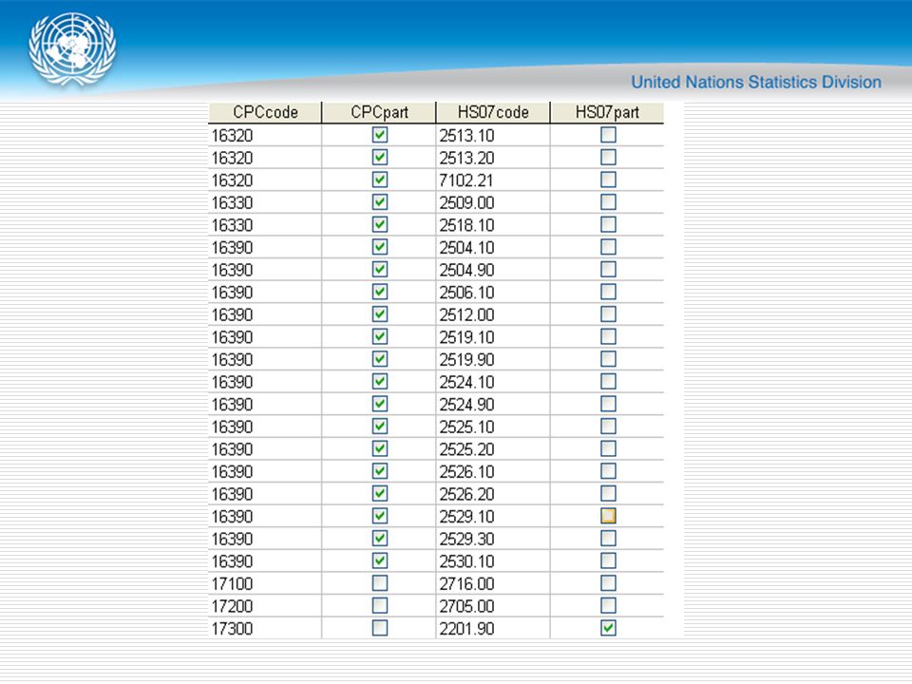Select the HS07code cell 2529.30
The height and width of the screenshot is (684, 912).
coord(493,538)
